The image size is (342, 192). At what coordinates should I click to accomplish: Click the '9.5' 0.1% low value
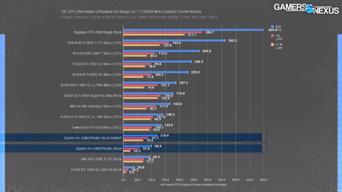(x=132, y=172)
